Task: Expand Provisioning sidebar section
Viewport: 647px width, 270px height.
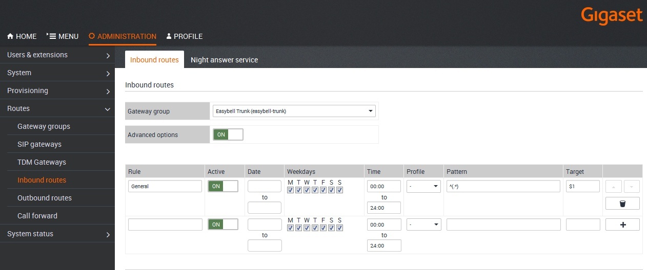Action: click(57, 91)
